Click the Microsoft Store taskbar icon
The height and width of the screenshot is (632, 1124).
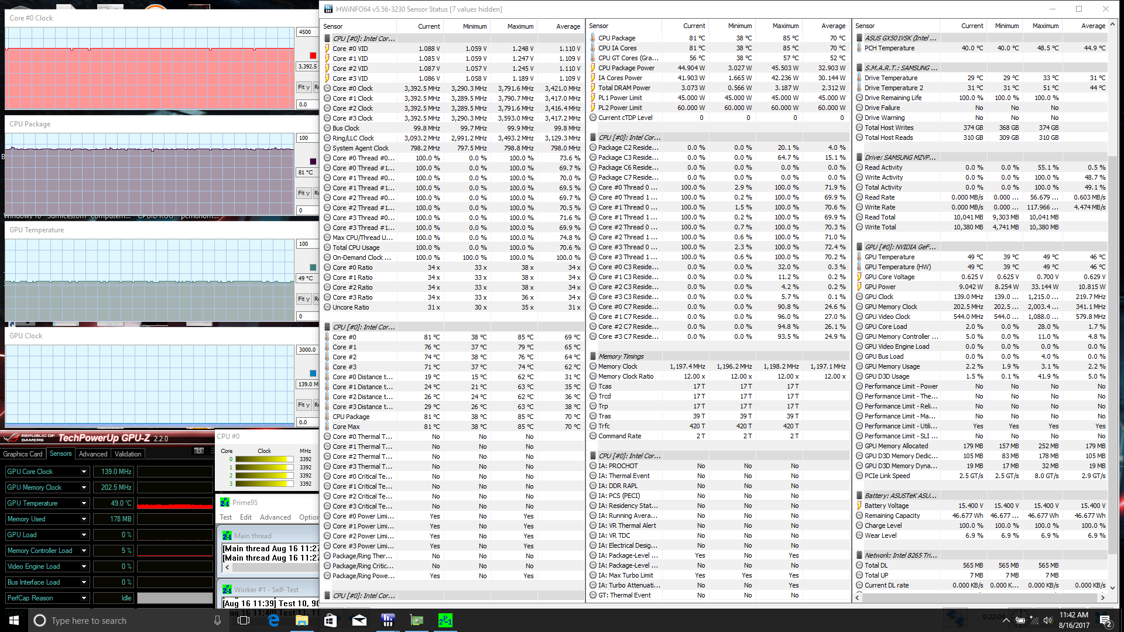[x=331, y=620]
